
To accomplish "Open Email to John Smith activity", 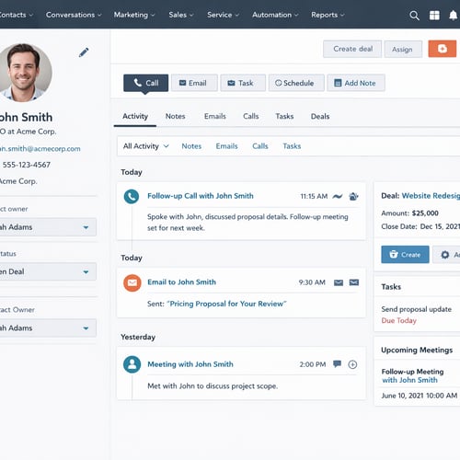I will click(x=181, y=282).
